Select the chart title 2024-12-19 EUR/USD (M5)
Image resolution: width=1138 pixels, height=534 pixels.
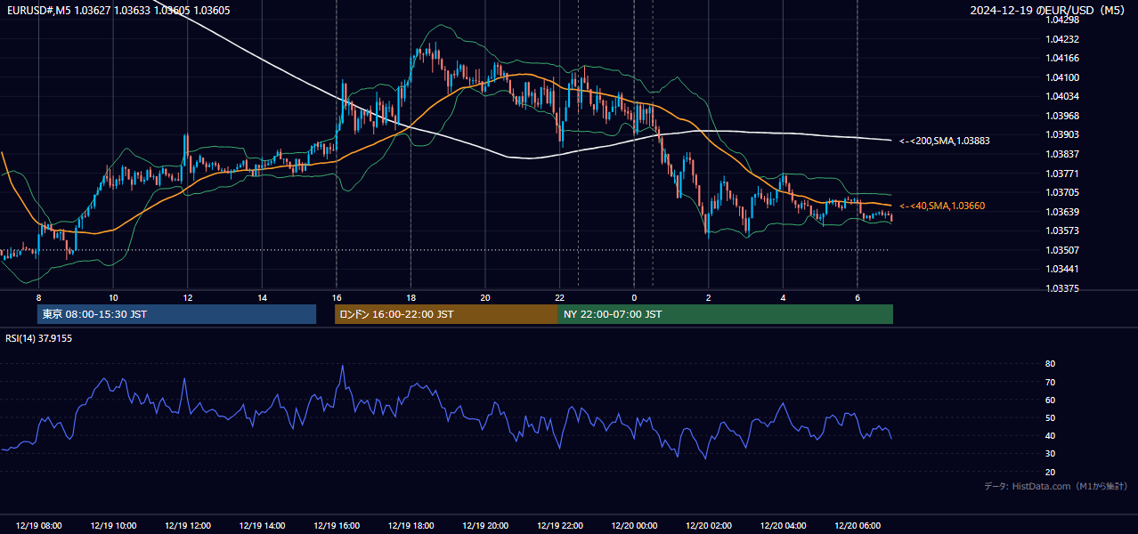pyautogui.click(x=1049, y=11)
